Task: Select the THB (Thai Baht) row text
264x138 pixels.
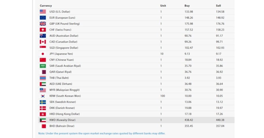Action: click(59, 78)
